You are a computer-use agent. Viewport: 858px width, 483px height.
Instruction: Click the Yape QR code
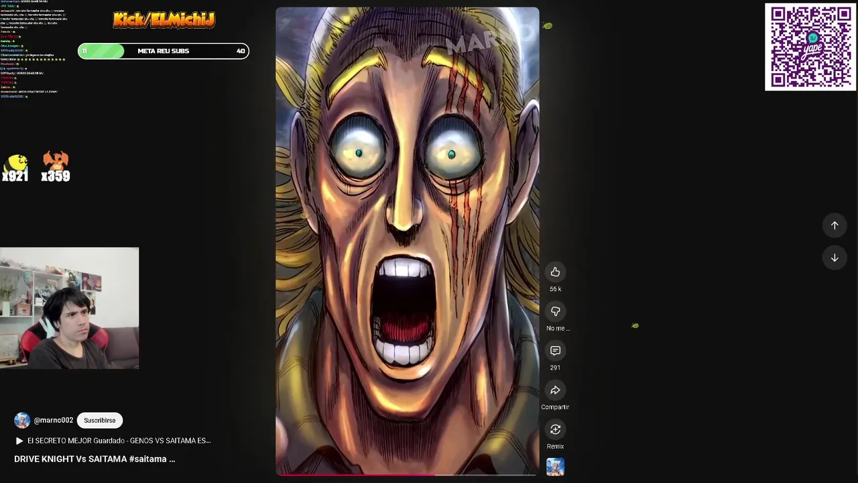(x=810, y=47)
